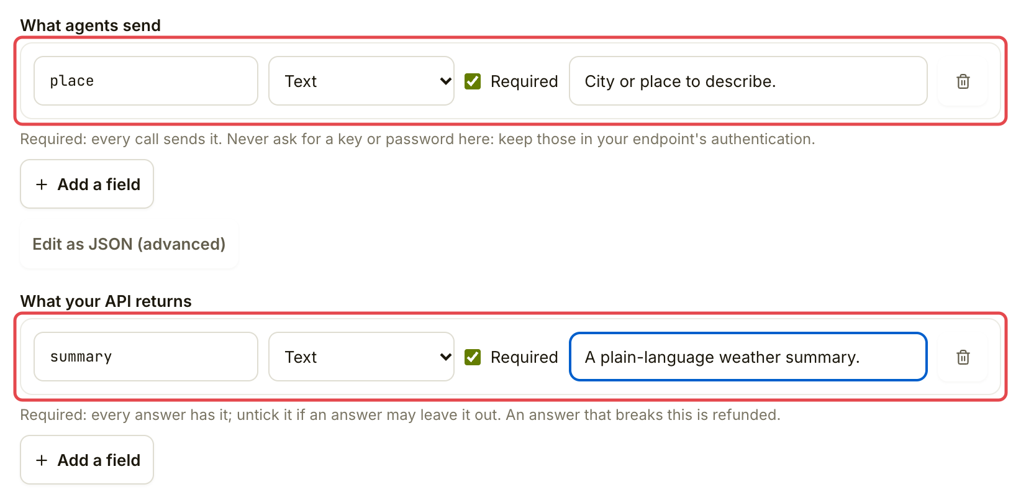
Task: Click the hint text about keys and passwords
Action: point(417,139)
